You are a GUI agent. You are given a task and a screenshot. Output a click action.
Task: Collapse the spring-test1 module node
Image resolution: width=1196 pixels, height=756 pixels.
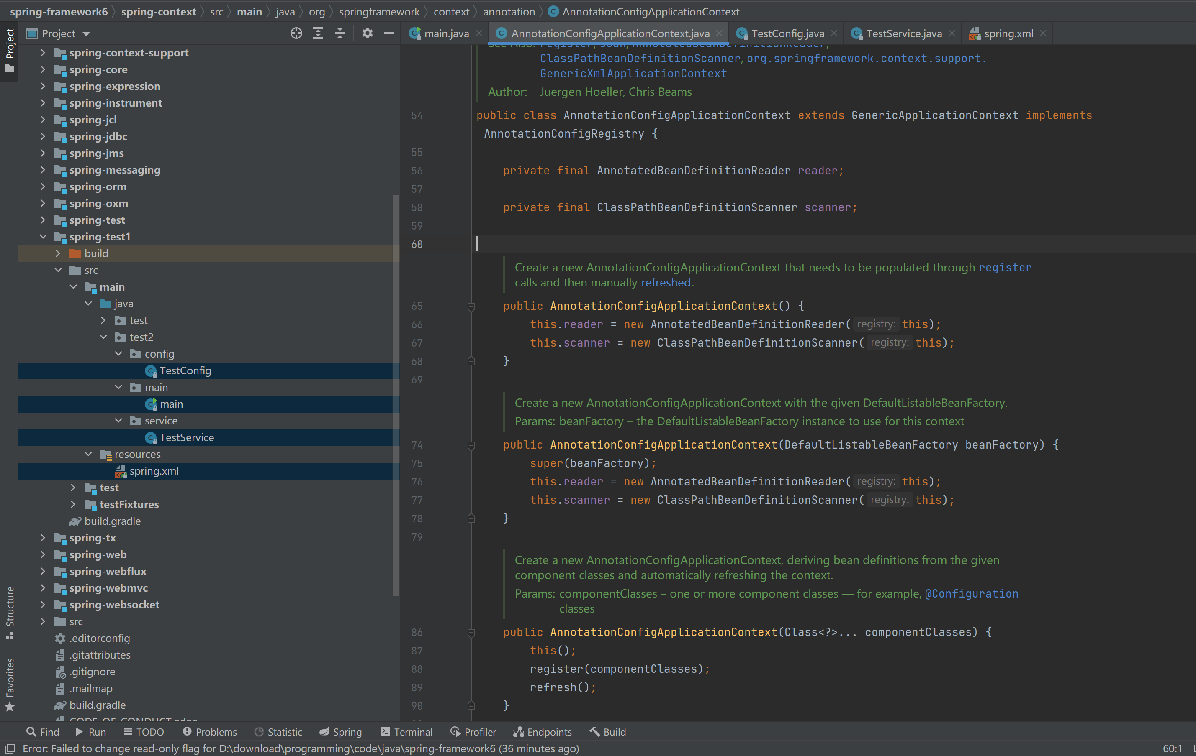click(43, 237)
